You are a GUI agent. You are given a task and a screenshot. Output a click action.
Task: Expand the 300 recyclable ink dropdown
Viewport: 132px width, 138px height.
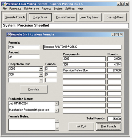41,74
